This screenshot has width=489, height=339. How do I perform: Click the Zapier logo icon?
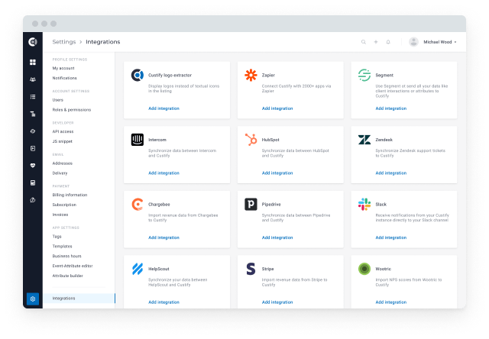[251, 75]
